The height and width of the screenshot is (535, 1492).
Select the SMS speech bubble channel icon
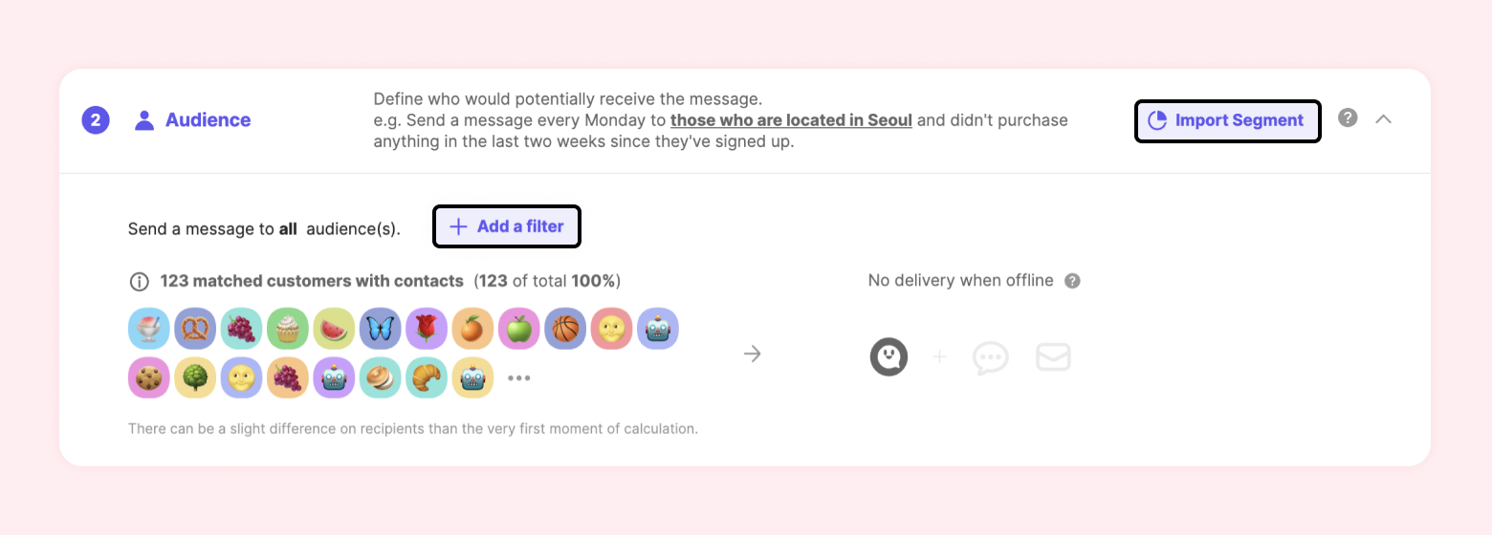[990, 358]
